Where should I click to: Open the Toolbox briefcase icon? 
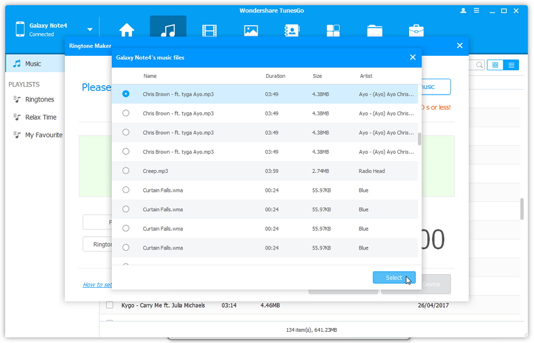[416, 30]
